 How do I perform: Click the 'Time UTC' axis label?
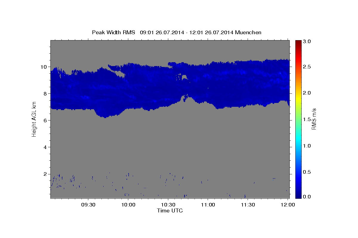pos(170,211)
